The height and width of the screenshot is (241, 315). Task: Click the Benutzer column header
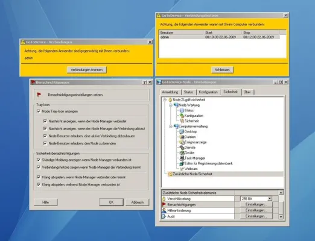tap(181, 33)
